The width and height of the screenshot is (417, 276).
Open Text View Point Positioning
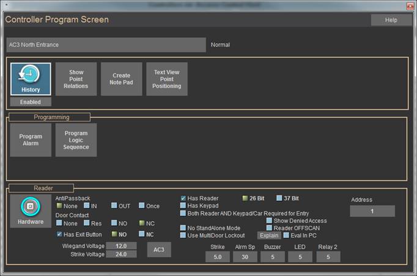point(167,79)
